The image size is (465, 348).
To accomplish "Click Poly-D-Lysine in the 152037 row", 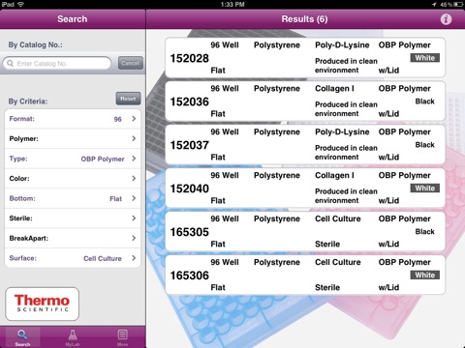I will pos(342,132).
